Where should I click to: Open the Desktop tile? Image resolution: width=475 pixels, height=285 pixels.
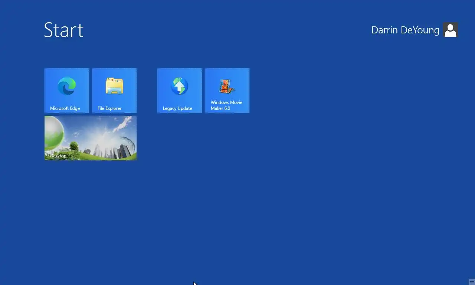(x=91, y=138)
